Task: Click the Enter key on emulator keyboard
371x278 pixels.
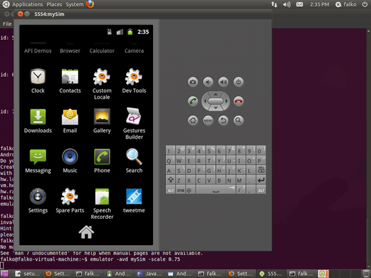Action: point(261,180)
